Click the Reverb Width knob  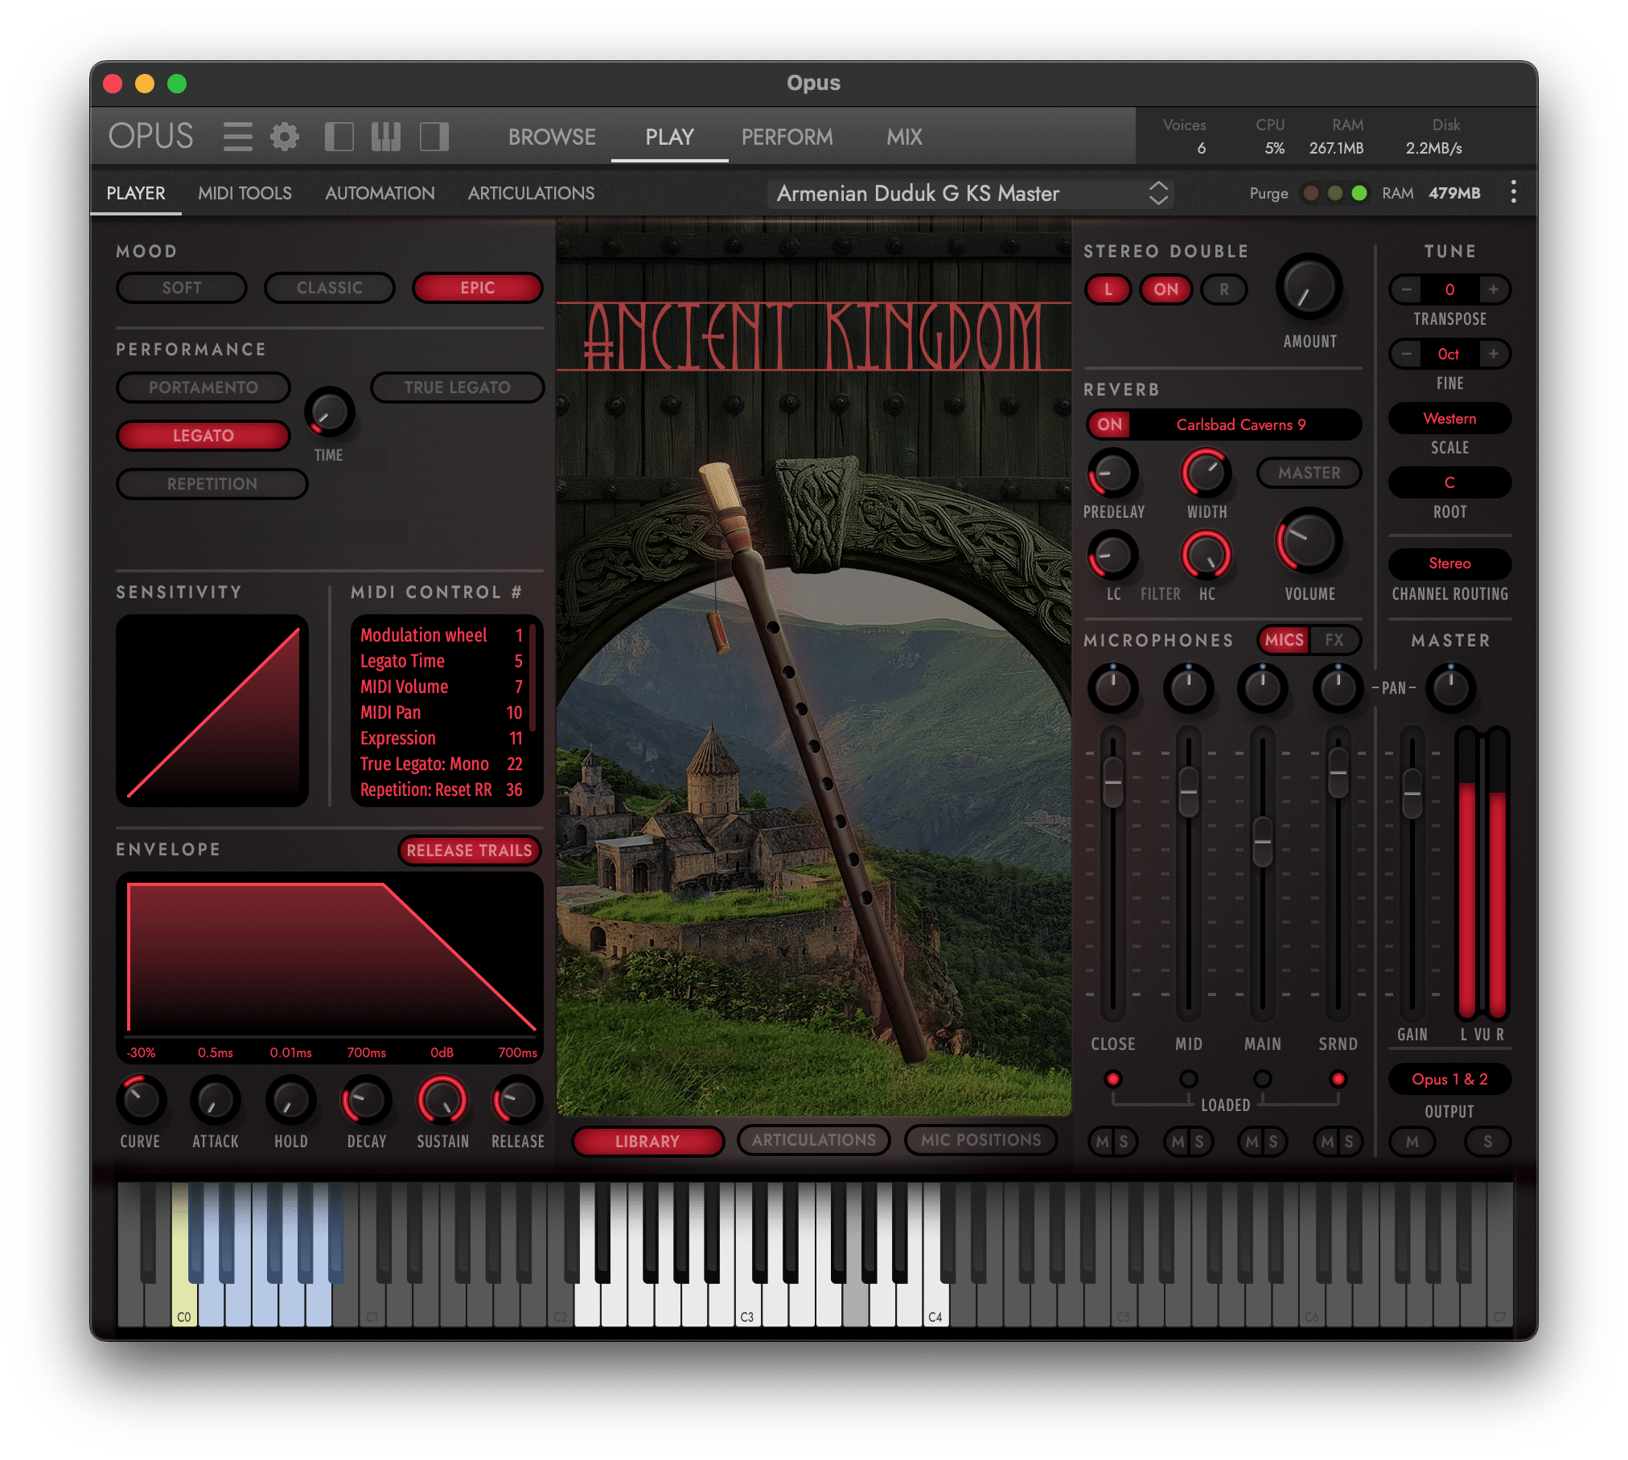(1206, 473)
